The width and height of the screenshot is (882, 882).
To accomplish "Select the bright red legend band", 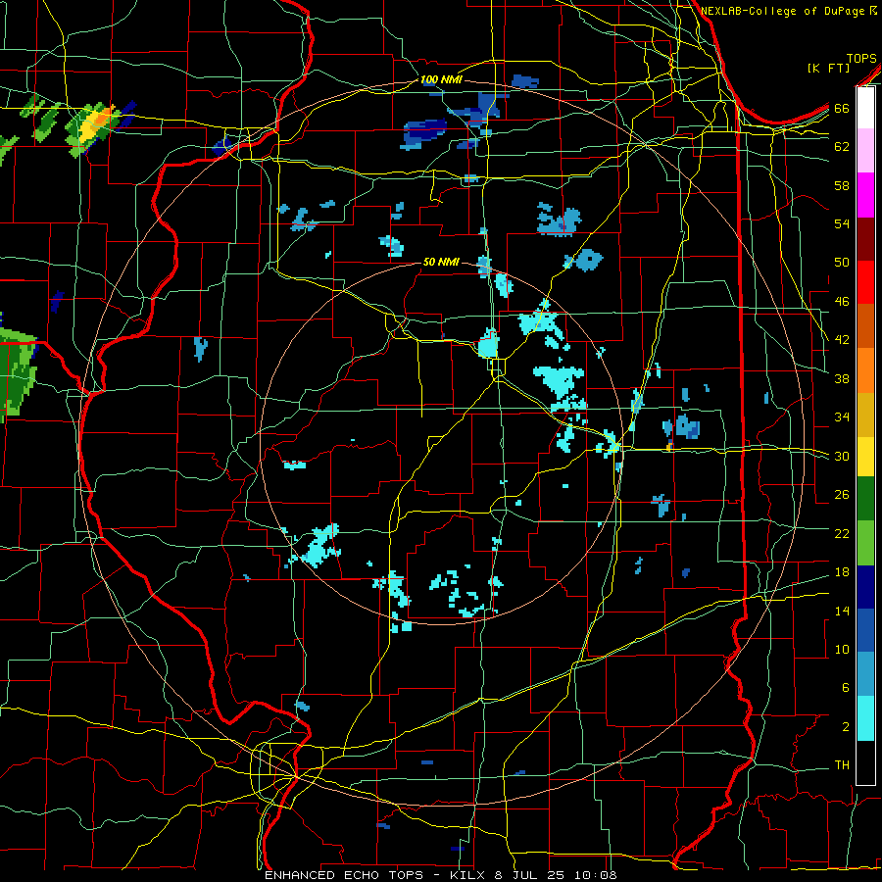I will pyautogui.click(x=865, y=282).
